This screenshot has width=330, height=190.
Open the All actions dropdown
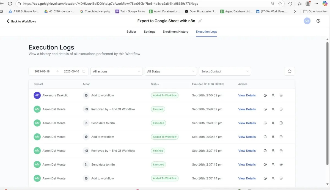coord(117,71)
